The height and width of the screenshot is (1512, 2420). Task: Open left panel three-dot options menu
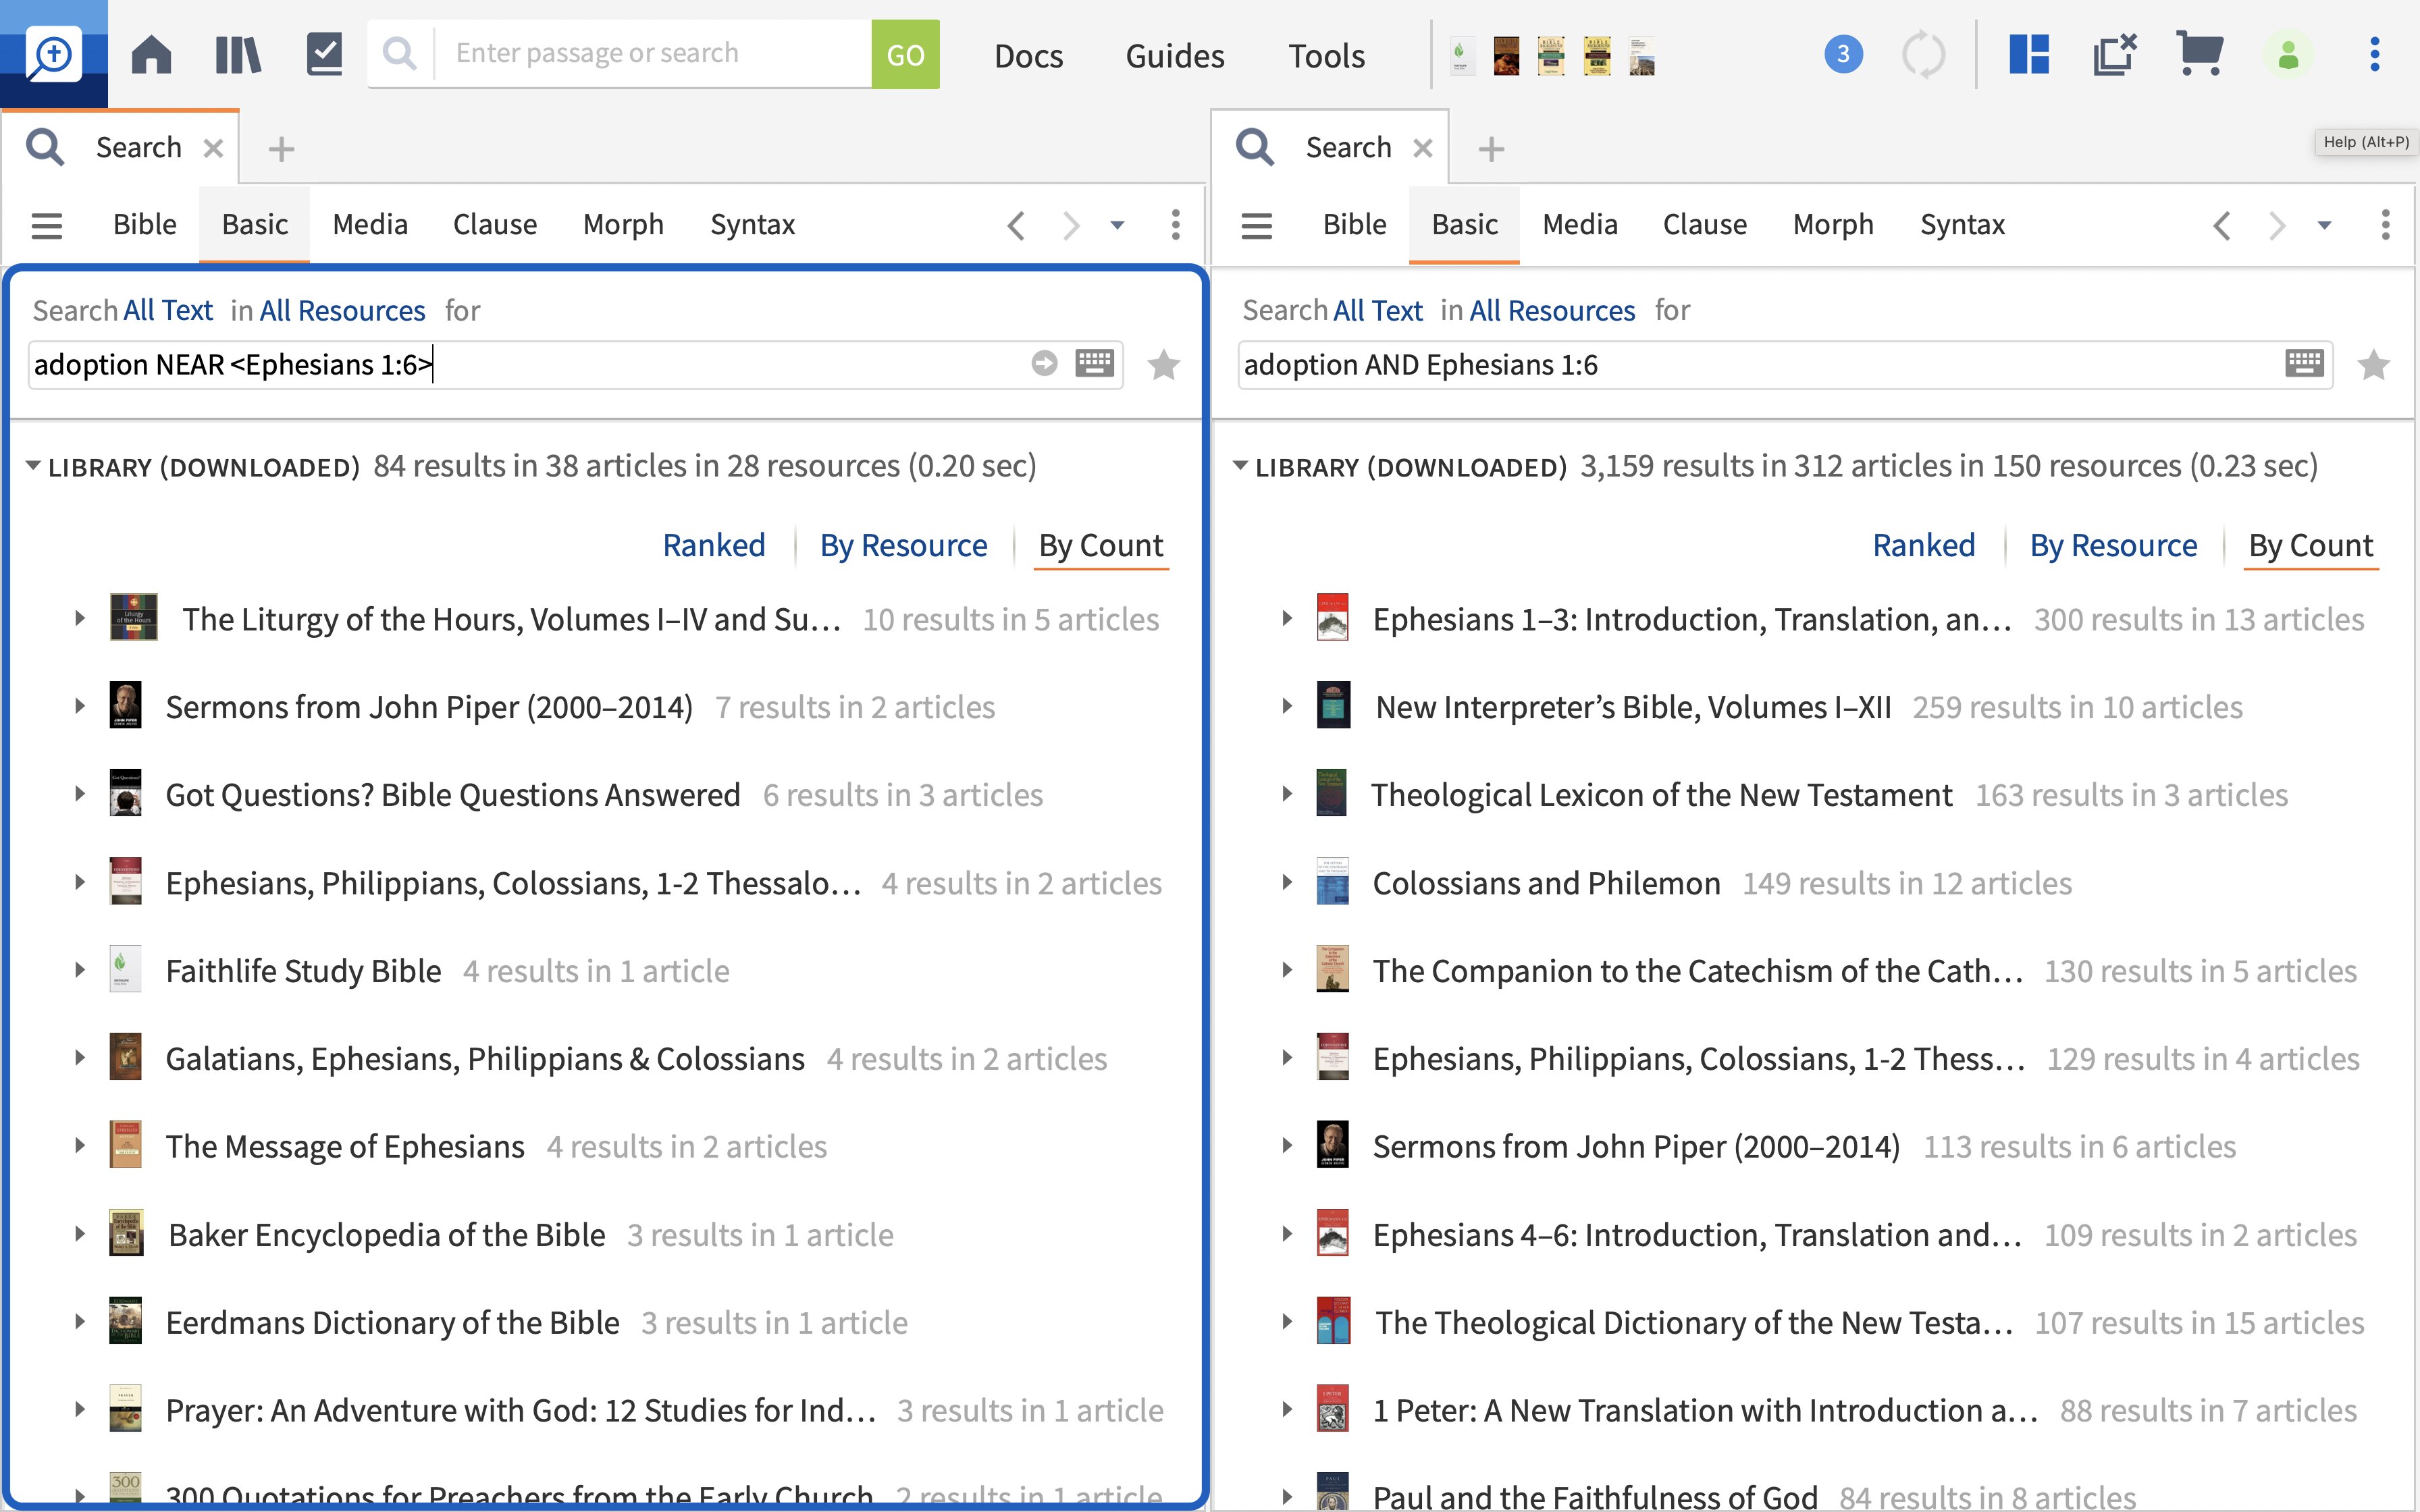[1176, 225]
